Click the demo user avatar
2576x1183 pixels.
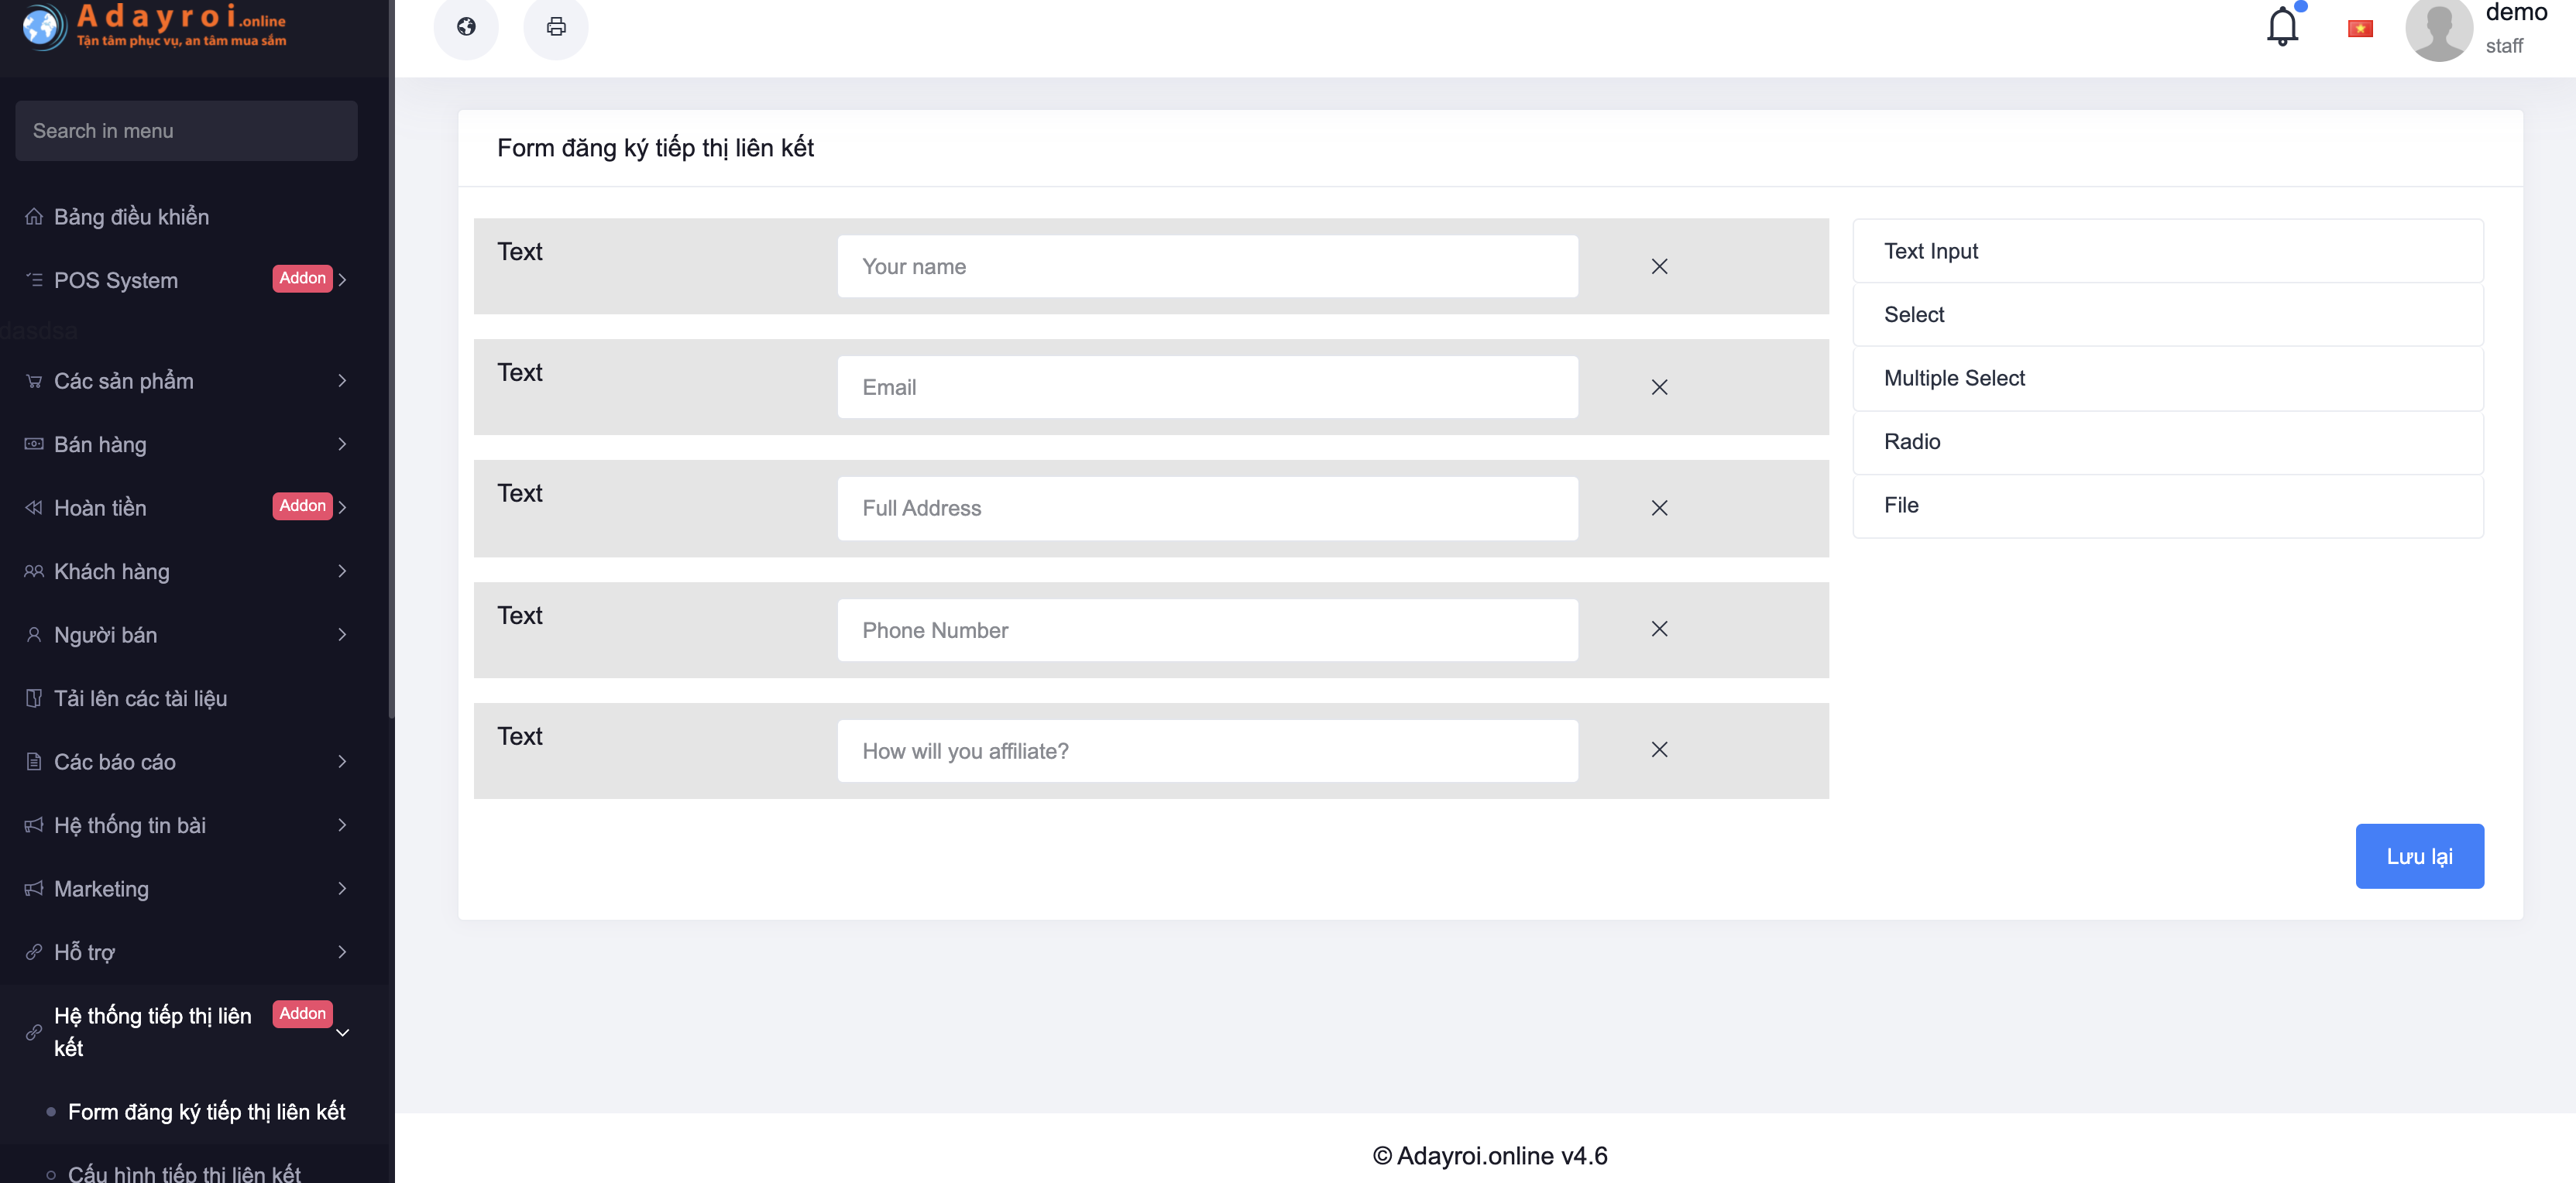pyautogui.click(x=2438, y=29)
